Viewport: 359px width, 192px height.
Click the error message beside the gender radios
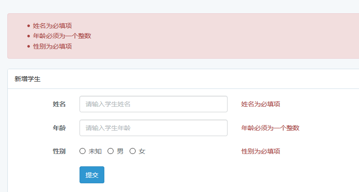click(x=261, y=151)
